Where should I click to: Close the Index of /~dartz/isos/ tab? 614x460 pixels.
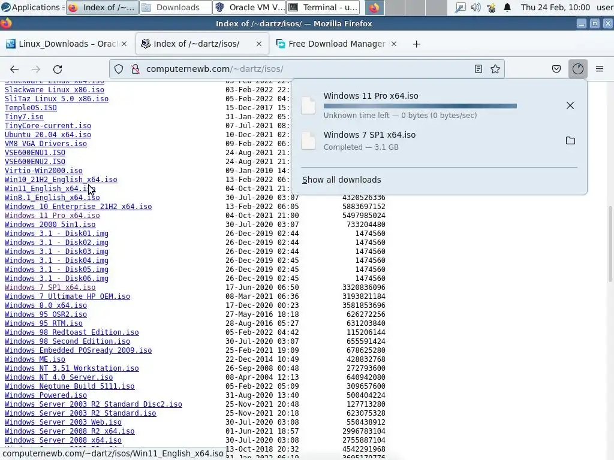pos(259,44)
